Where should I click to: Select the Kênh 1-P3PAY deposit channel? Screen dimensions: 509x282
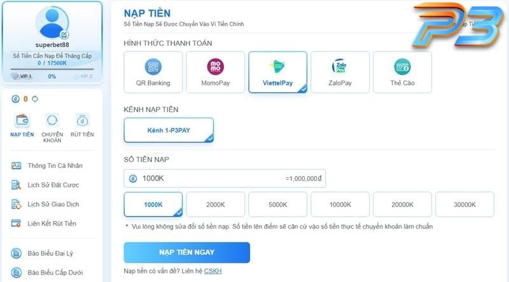coord(169,130)
